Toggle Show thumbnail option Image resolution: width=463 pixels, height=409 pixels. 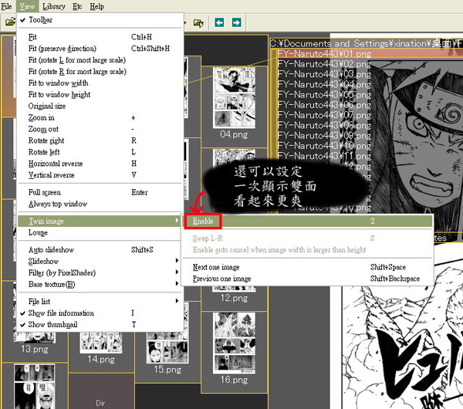point(100,325)
